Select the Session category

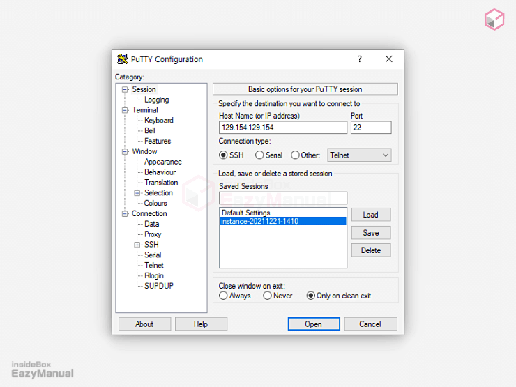[144, 89]
